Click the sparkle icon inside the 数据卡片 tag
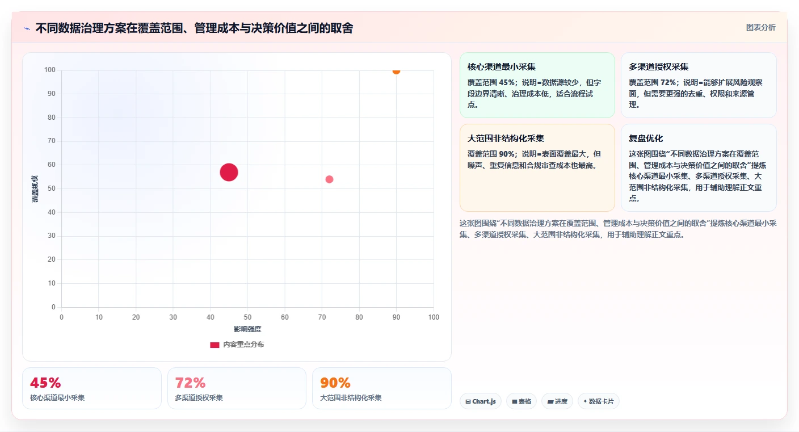Image resolution: width=799 pixels, height=432 pixels. [585, 401]
